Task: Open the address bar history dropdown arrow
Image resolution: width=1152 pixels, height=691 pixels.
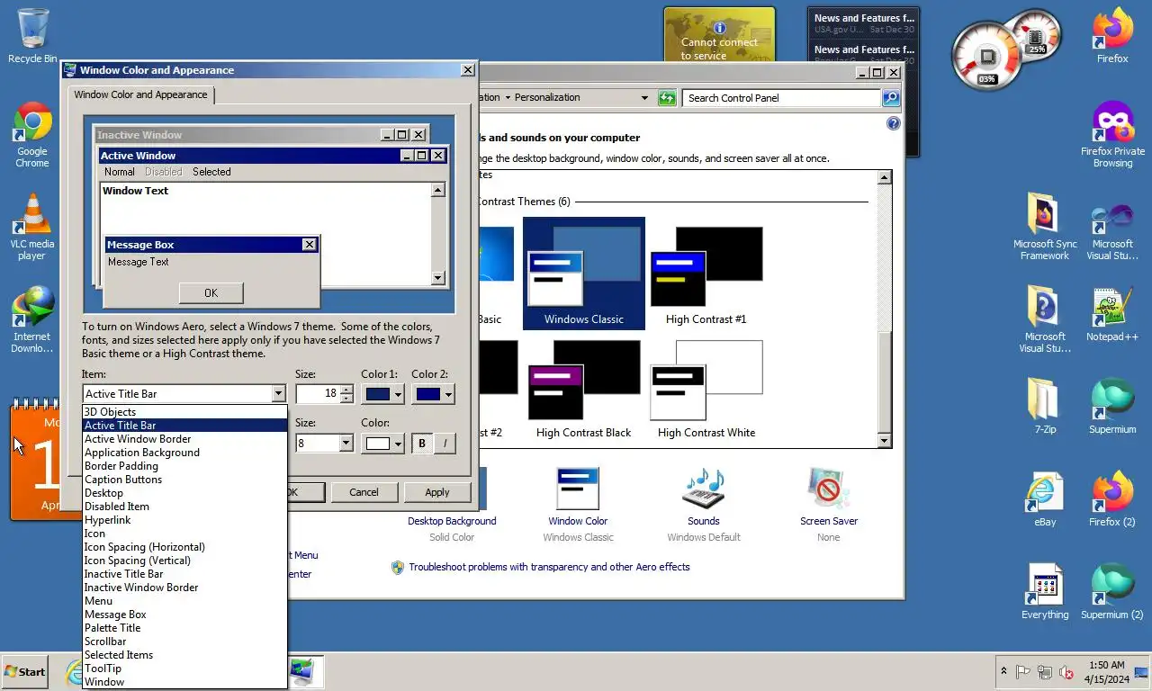Action: tap(644, 97)
